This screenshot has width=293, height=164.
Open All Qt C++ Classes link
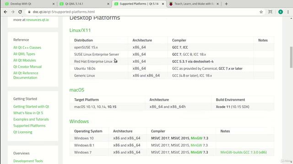(27, 47)
